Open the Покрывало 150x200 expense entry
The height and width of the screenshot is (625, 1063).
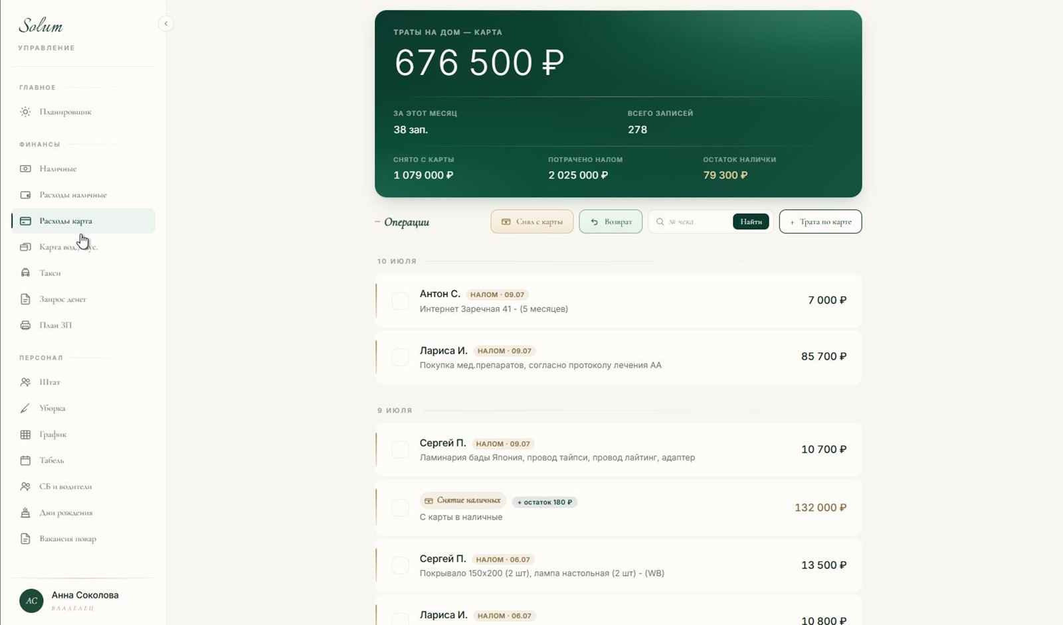pyautogui.click(x=618, y=565)
